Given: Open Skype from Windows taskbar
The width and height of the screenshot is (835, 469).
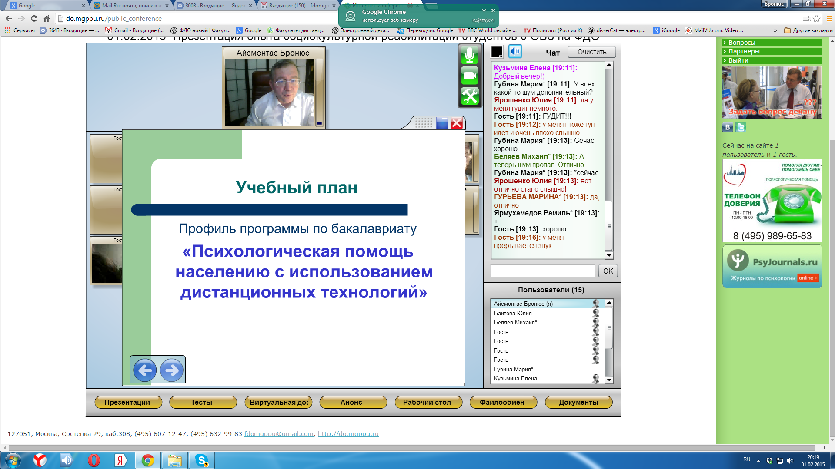Looking at the screenshot, I should click(x=202, y=460).
